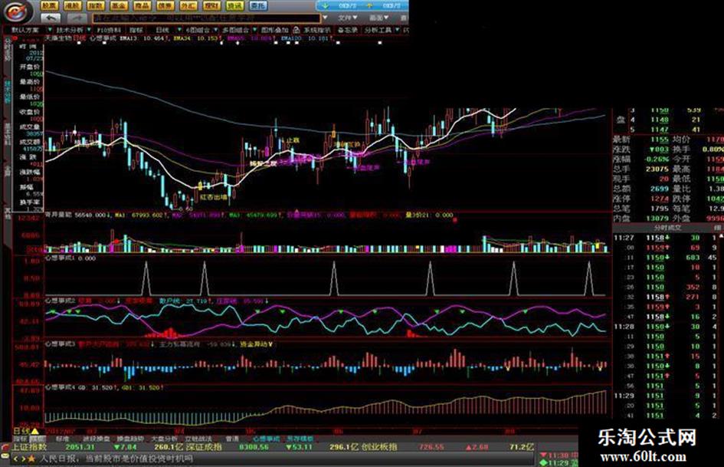Open the 画面 menu
Screen dimensions: 724x467
tap(378, 18)
